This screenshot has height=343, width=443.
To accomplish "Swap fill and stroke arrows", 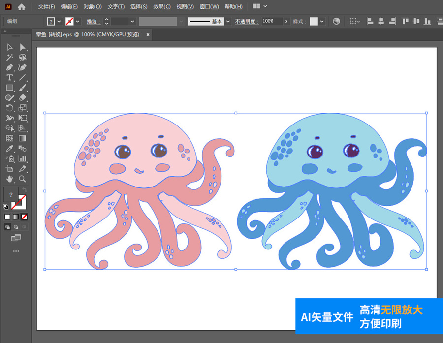I will point(24,189).
